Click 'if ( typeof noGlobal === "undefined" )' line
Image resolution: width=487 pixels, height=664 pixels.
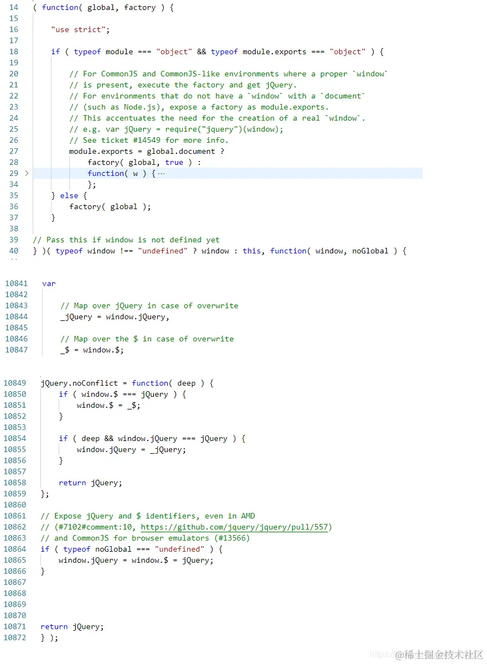(x=131, y=549)
